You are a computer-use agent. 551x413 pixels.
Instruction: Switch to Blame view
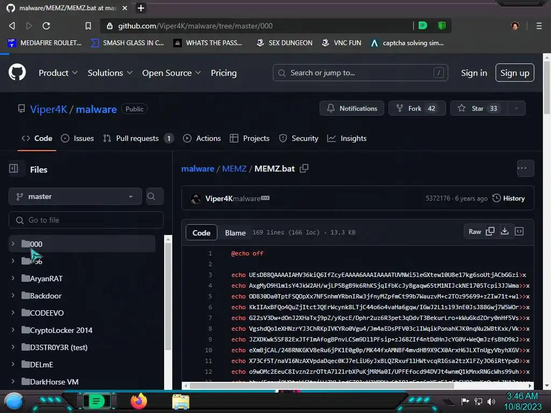pos(235,232)
